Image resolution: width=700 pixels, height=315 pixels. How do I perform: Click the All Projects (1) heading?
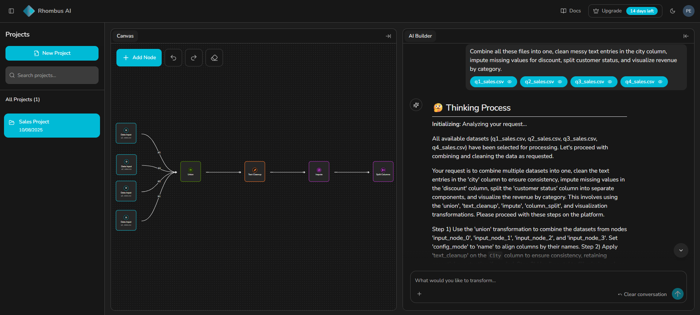point(23,99)
